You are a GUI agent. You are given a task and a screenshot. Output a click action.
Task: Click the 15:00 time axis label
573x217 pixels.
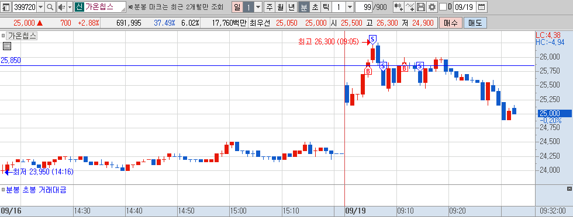[x=239, y=211]
